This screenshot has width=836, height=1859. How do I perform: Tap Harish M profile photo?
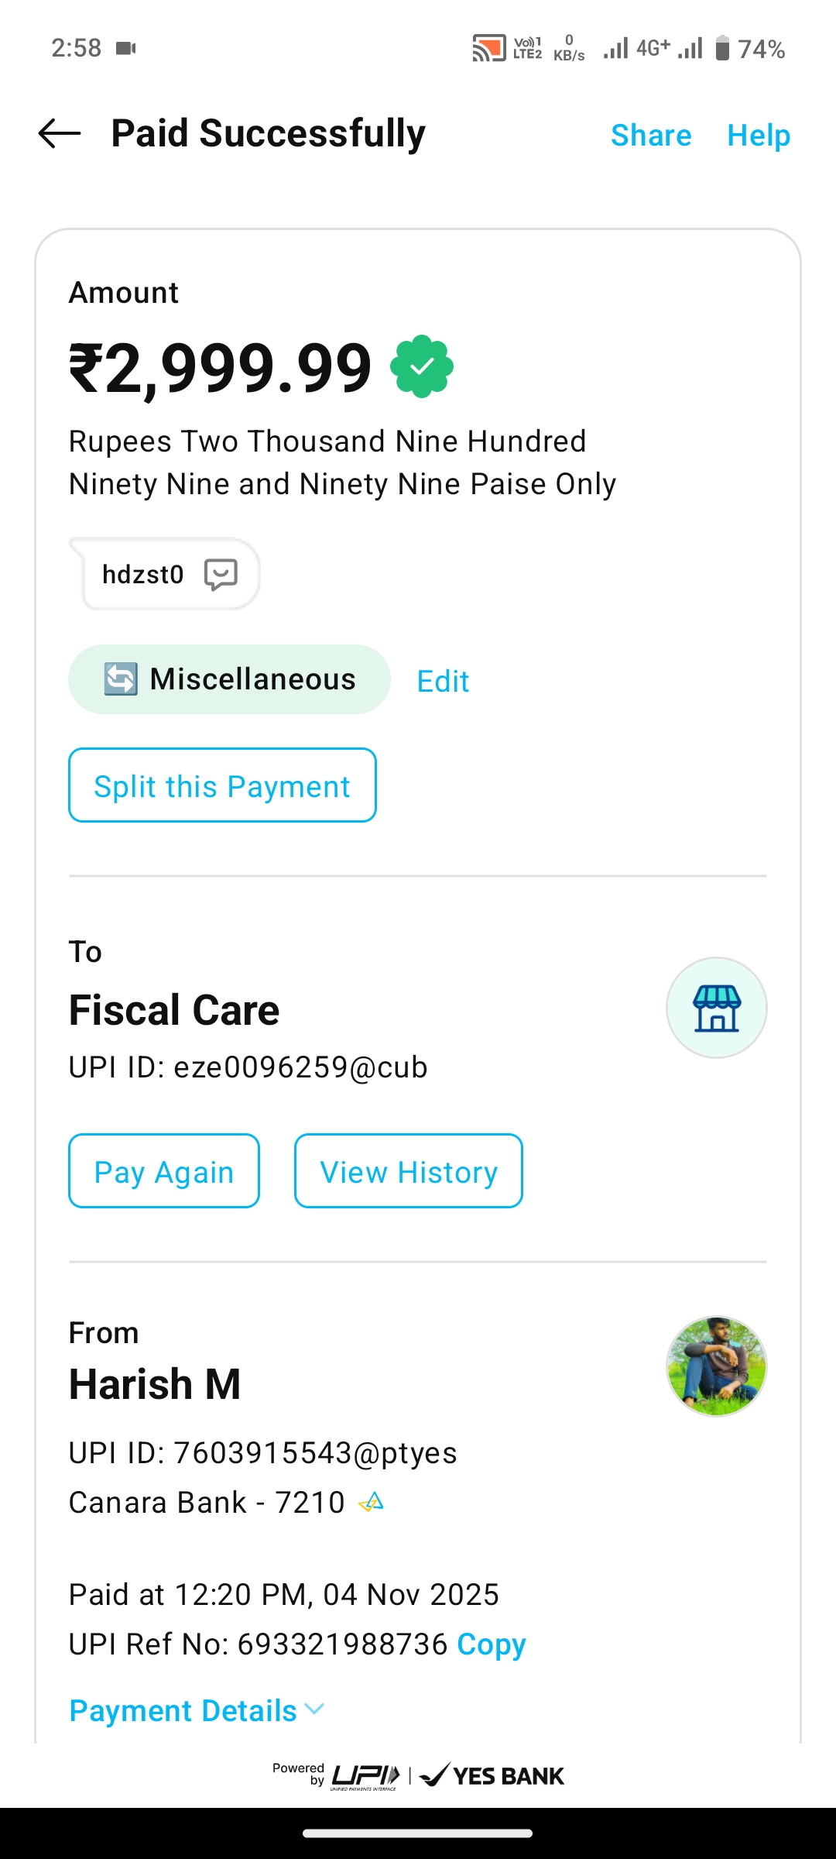(717, 1366)
